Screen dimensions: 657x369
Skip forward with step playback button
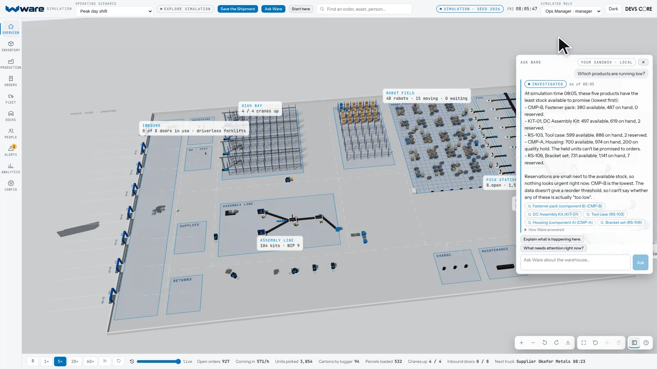coord(105,361)
